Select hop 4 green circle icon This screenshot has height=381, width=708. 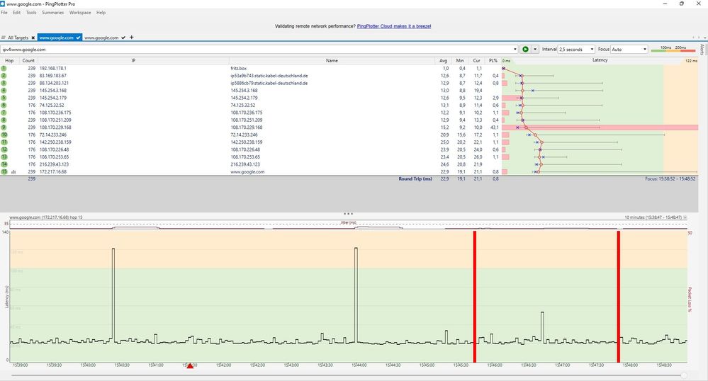tap(4, 90)
